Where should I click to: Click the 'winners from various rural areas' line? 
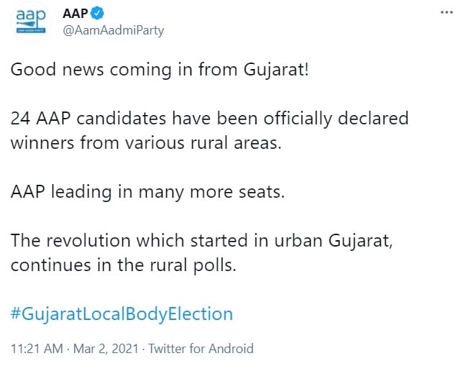tap(146, 143)
